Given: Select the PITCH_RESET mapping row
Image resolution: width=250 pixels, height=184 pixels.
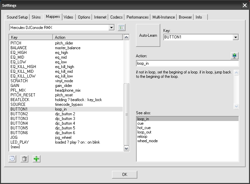Looking at the screenshot, I should pos(66,95).
